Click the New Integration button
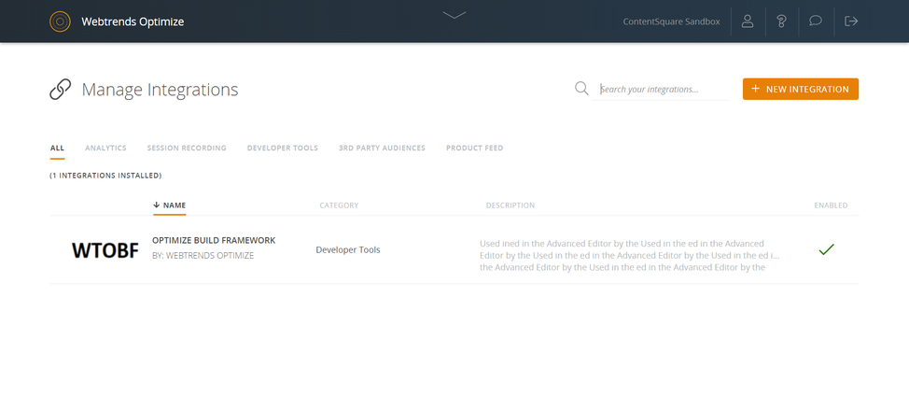The height and width of the screenshot is (410, 909). click(801, 90)
